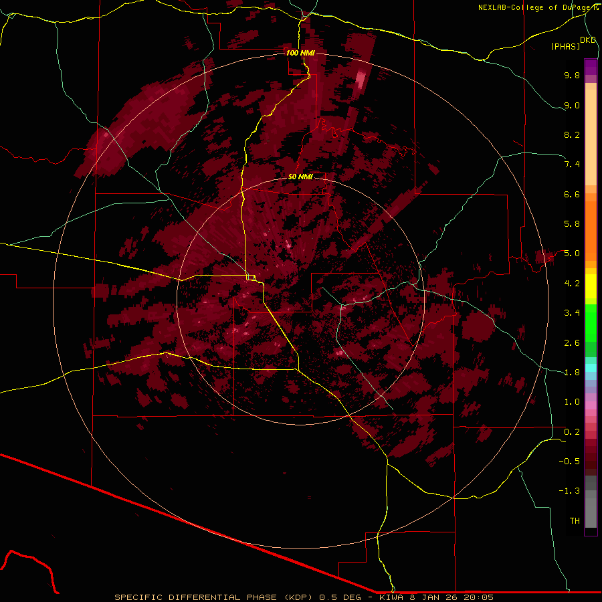Click the "(KDP)" abbreviation in the title
The height and width of the screenshot is (602, 602).
point(298,597)
